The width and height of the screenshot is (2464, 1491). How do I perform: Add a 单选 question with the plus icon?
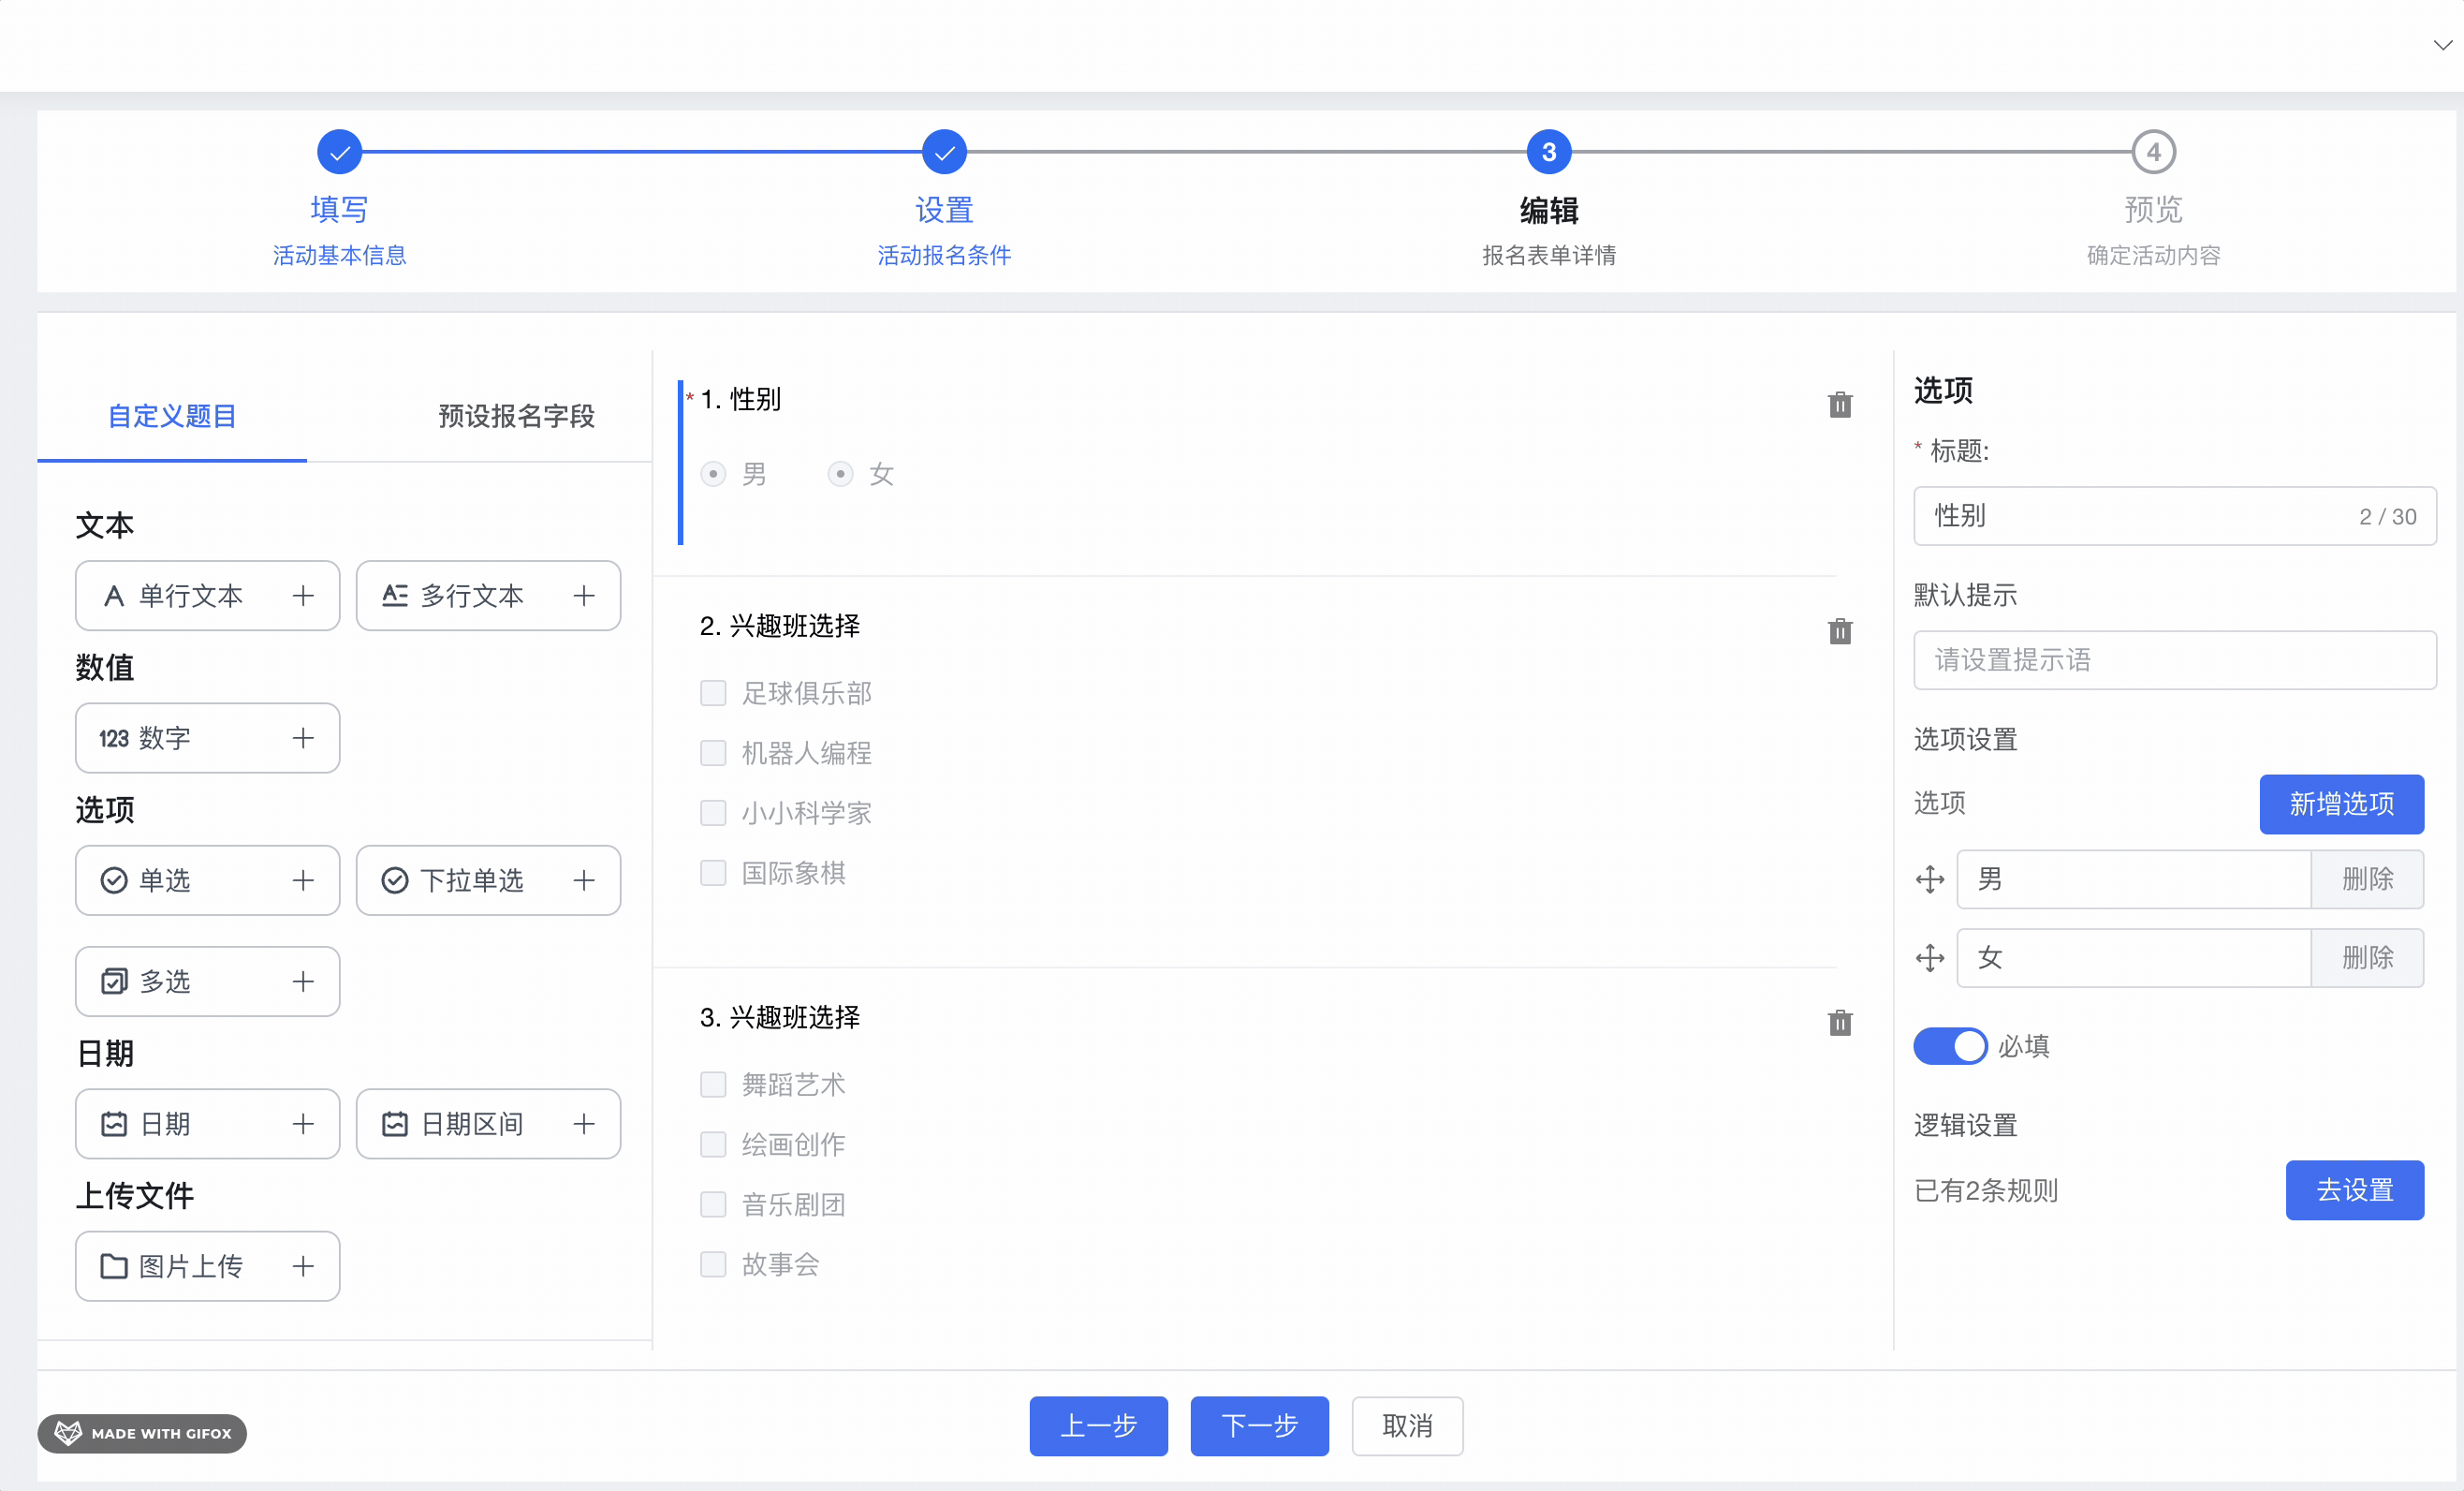[303, 879]
